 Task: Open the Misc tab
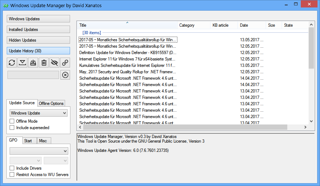tap(43, 141)
